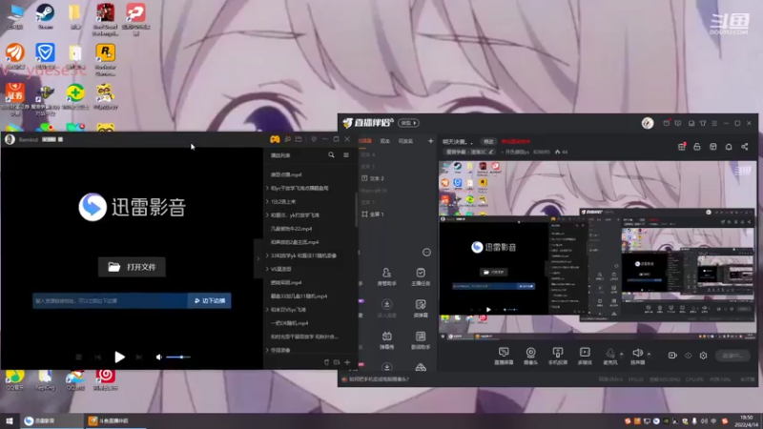The width and height of the screenshot is (763, 429).
Task: Click the Windows Start button
Action: (x=10, y=420)
